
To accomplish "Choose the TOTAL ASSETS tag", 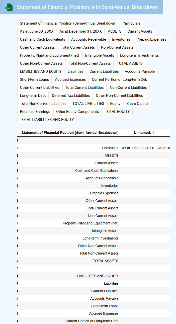I will (x=130, y=63).
